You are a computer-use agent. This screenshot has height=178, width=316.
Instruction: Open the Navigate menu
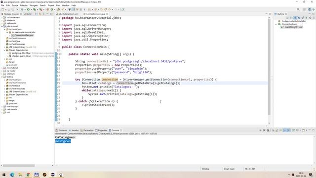click(x=34, y=5)
